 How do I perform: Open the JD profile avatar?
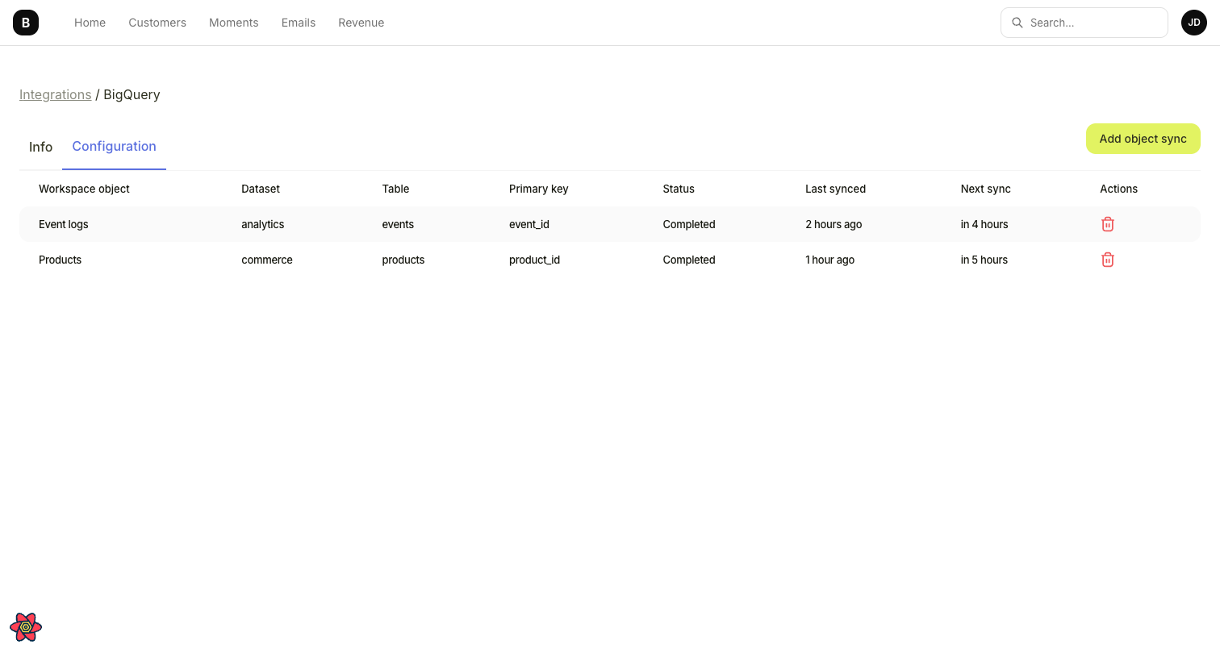(x=1193, y=22)
